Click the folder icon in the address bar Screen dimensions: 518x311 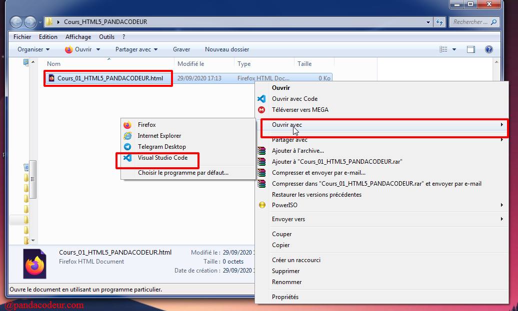(x=49, y=22)
